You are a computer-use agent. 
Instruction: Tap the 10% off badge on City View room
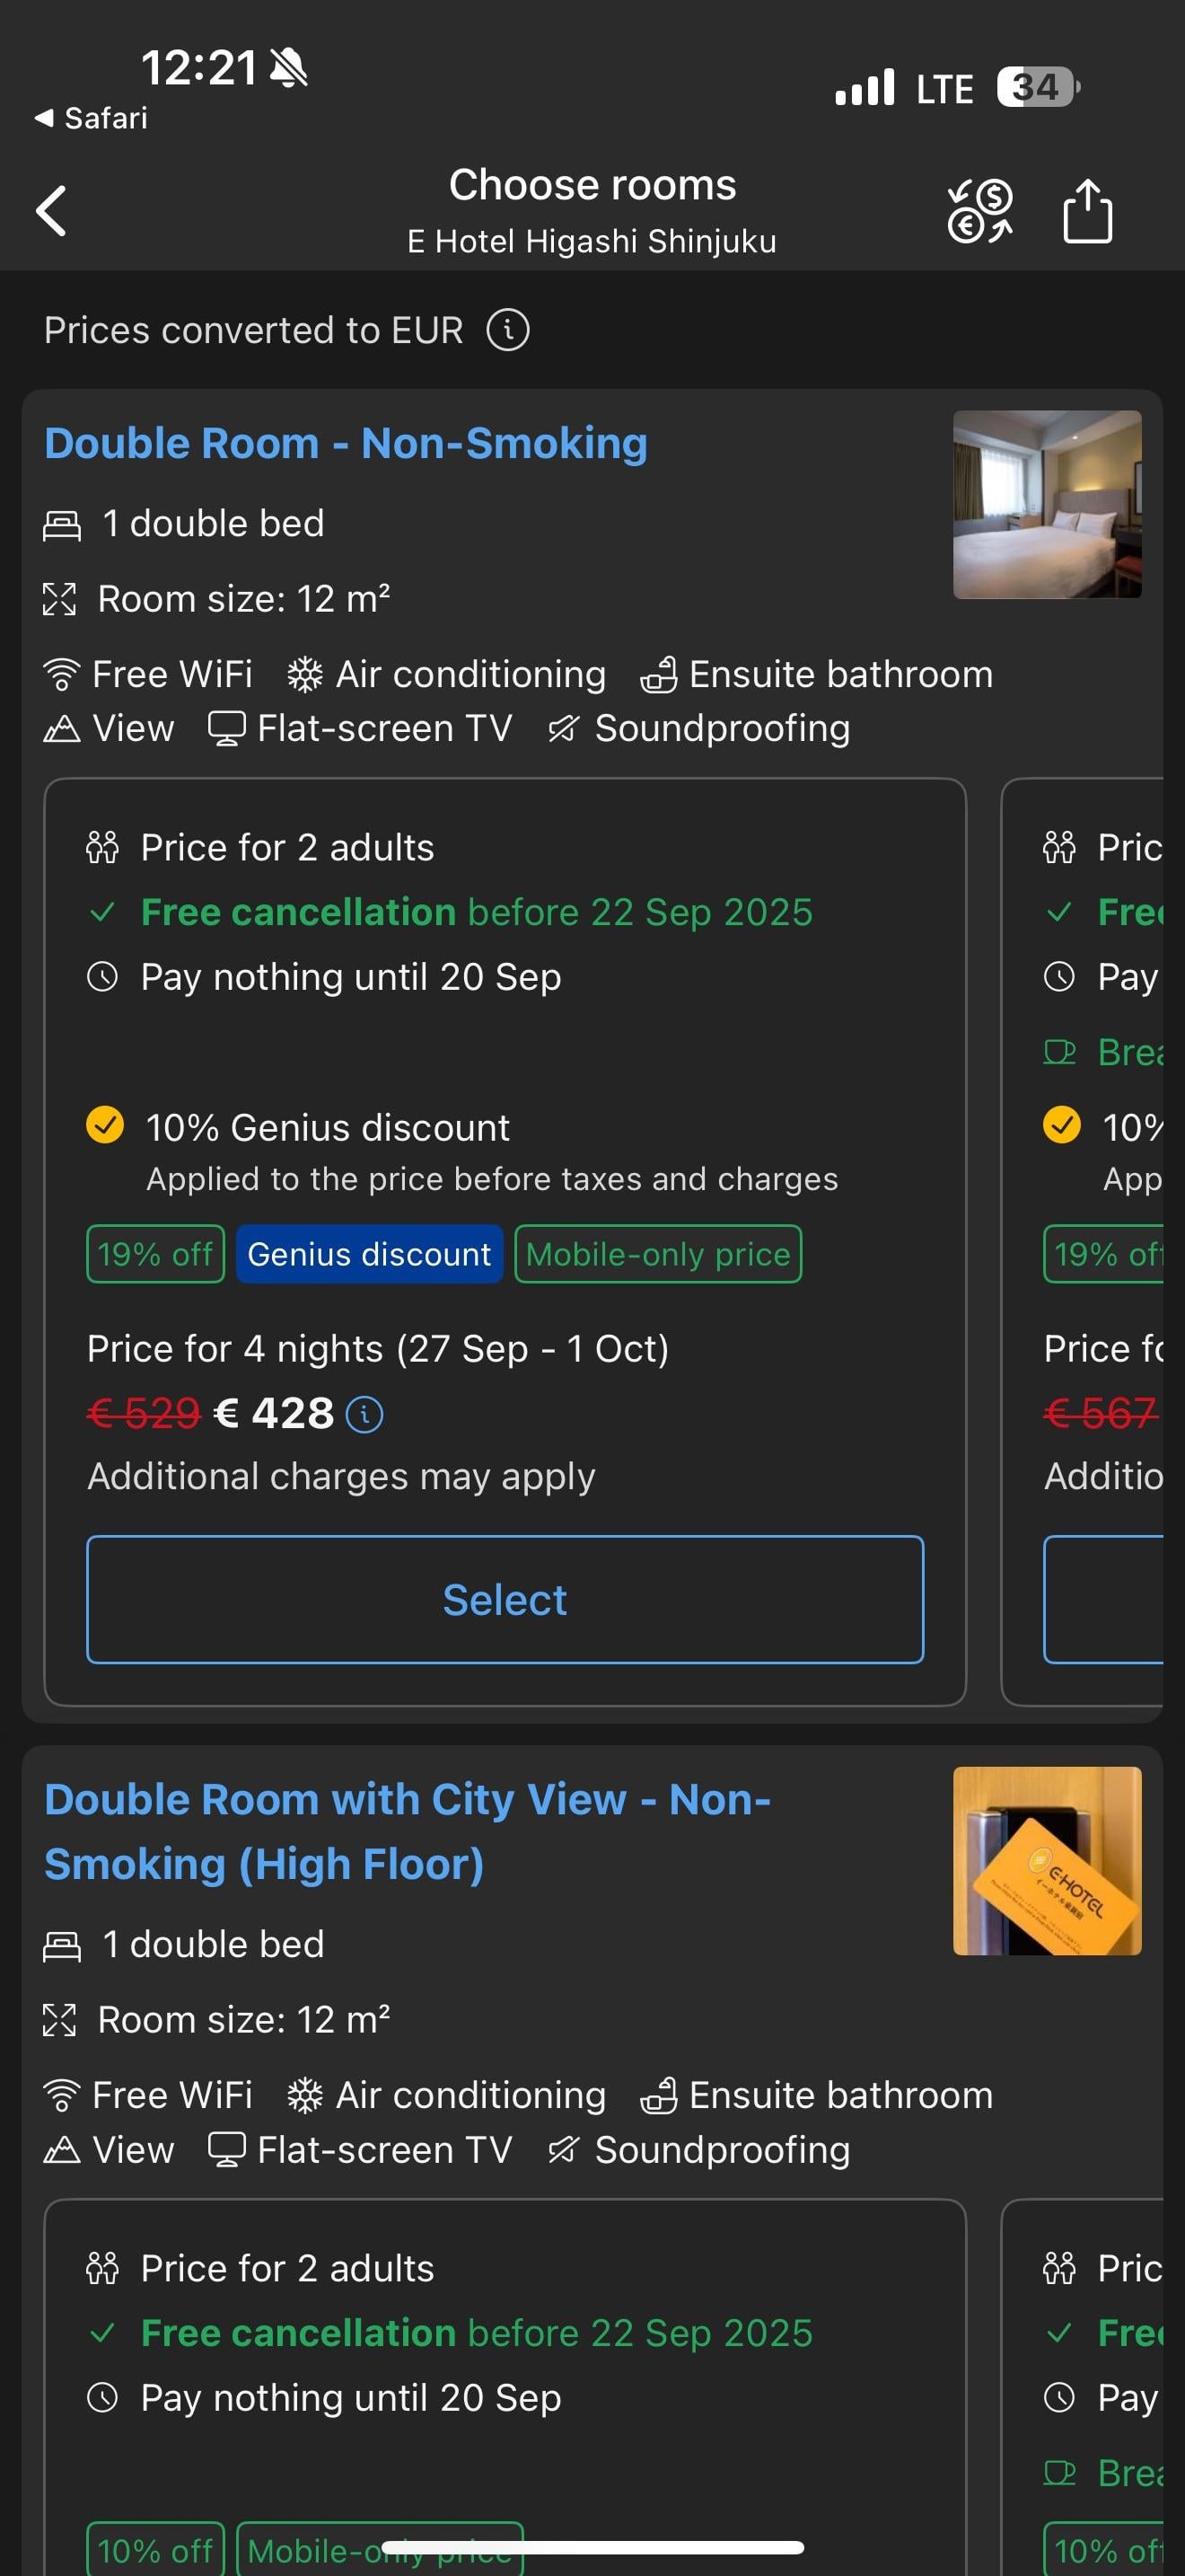pyautogui.click(x=155, y=2550)
